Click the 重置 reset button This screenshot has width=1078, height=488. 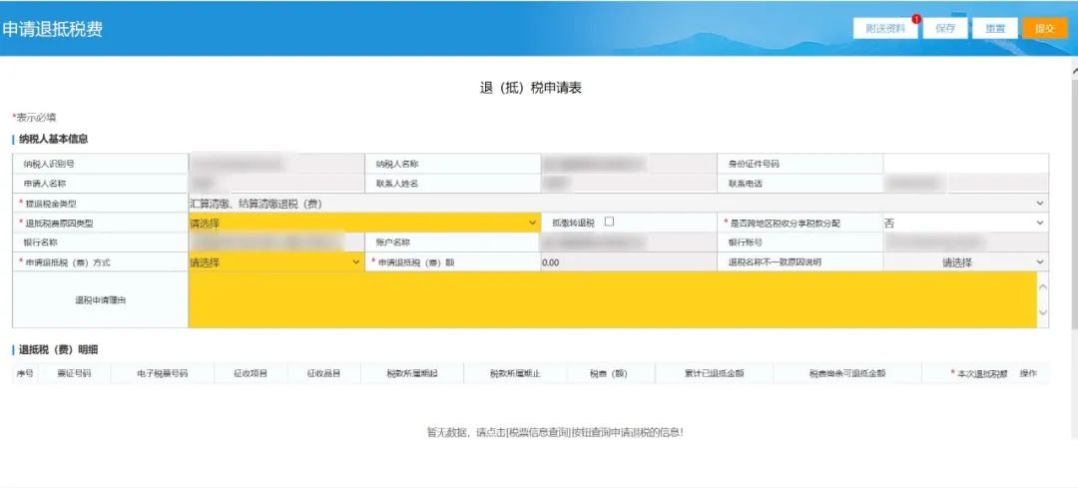click(x=995, y=28)
